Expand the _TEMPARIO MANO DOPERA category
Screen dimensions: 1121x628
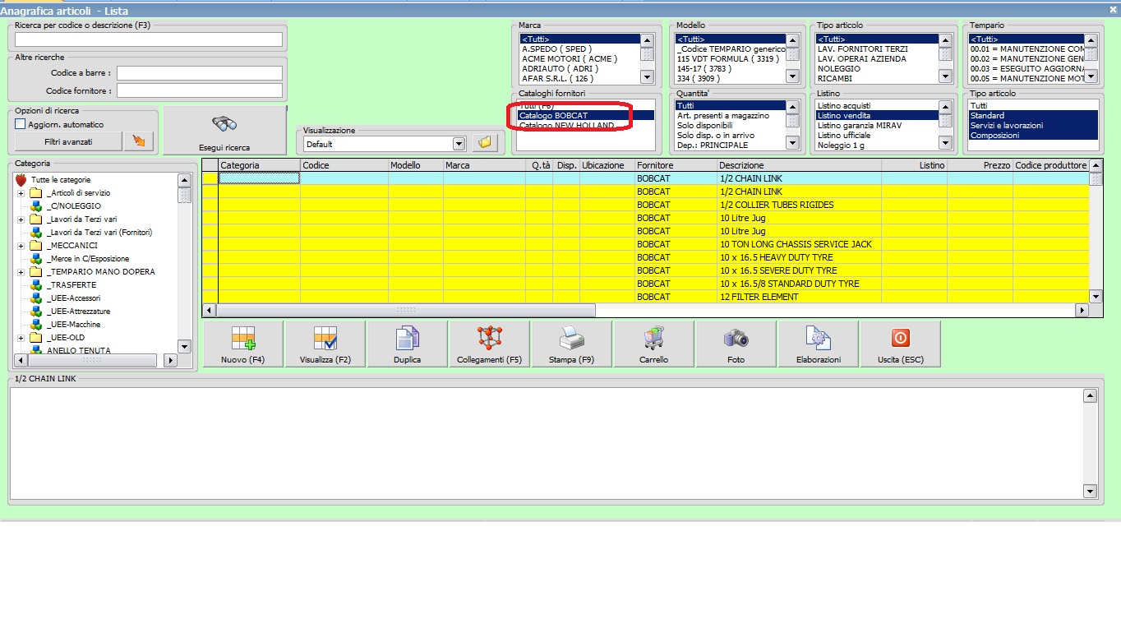(21, 272)
